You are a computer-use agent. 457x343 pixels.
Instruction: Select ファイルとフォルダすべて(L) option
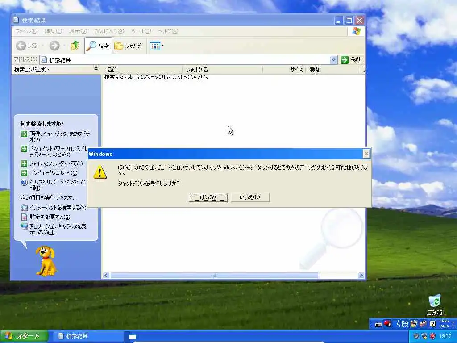(52, 163)
